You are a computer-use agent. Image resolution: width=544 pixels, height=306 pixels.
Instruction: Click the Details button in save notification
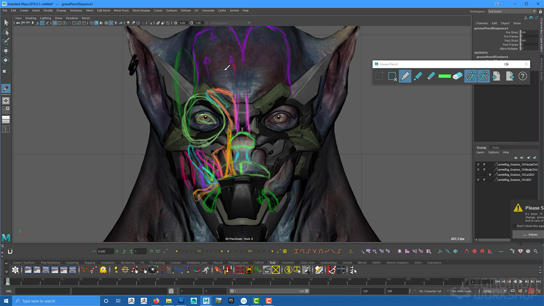[x=530, y=235]
